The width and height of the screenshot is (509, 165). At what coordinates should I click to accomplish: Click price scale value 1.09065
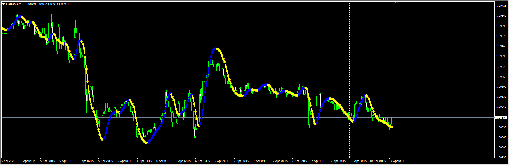click(x=501, y=107)
